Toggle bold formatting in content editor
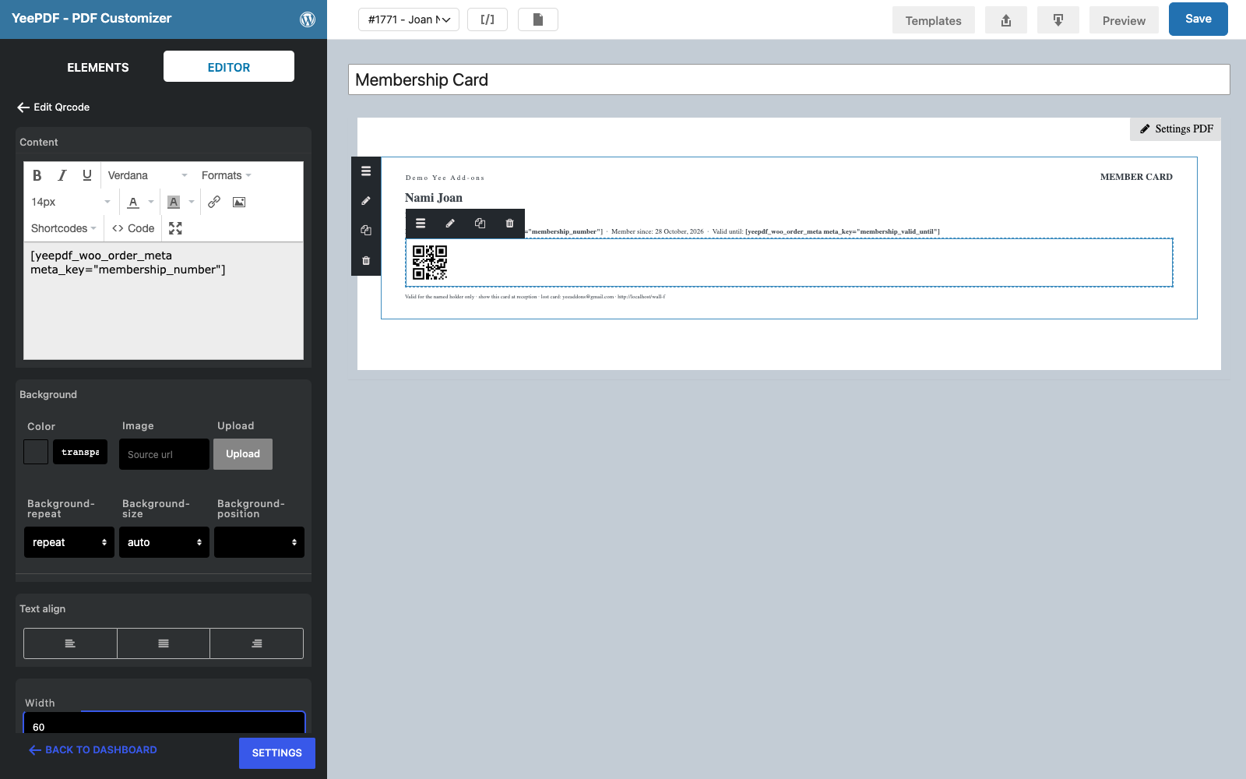The width and height of the screenshot is (1246, 779). [37, 175]
